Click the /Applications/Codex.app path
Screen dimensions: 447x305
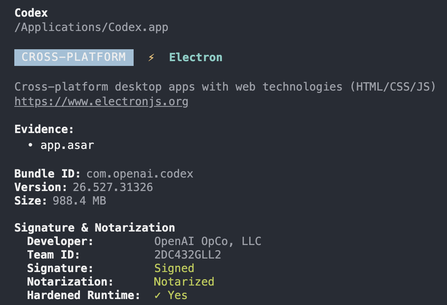coord(91,27)
